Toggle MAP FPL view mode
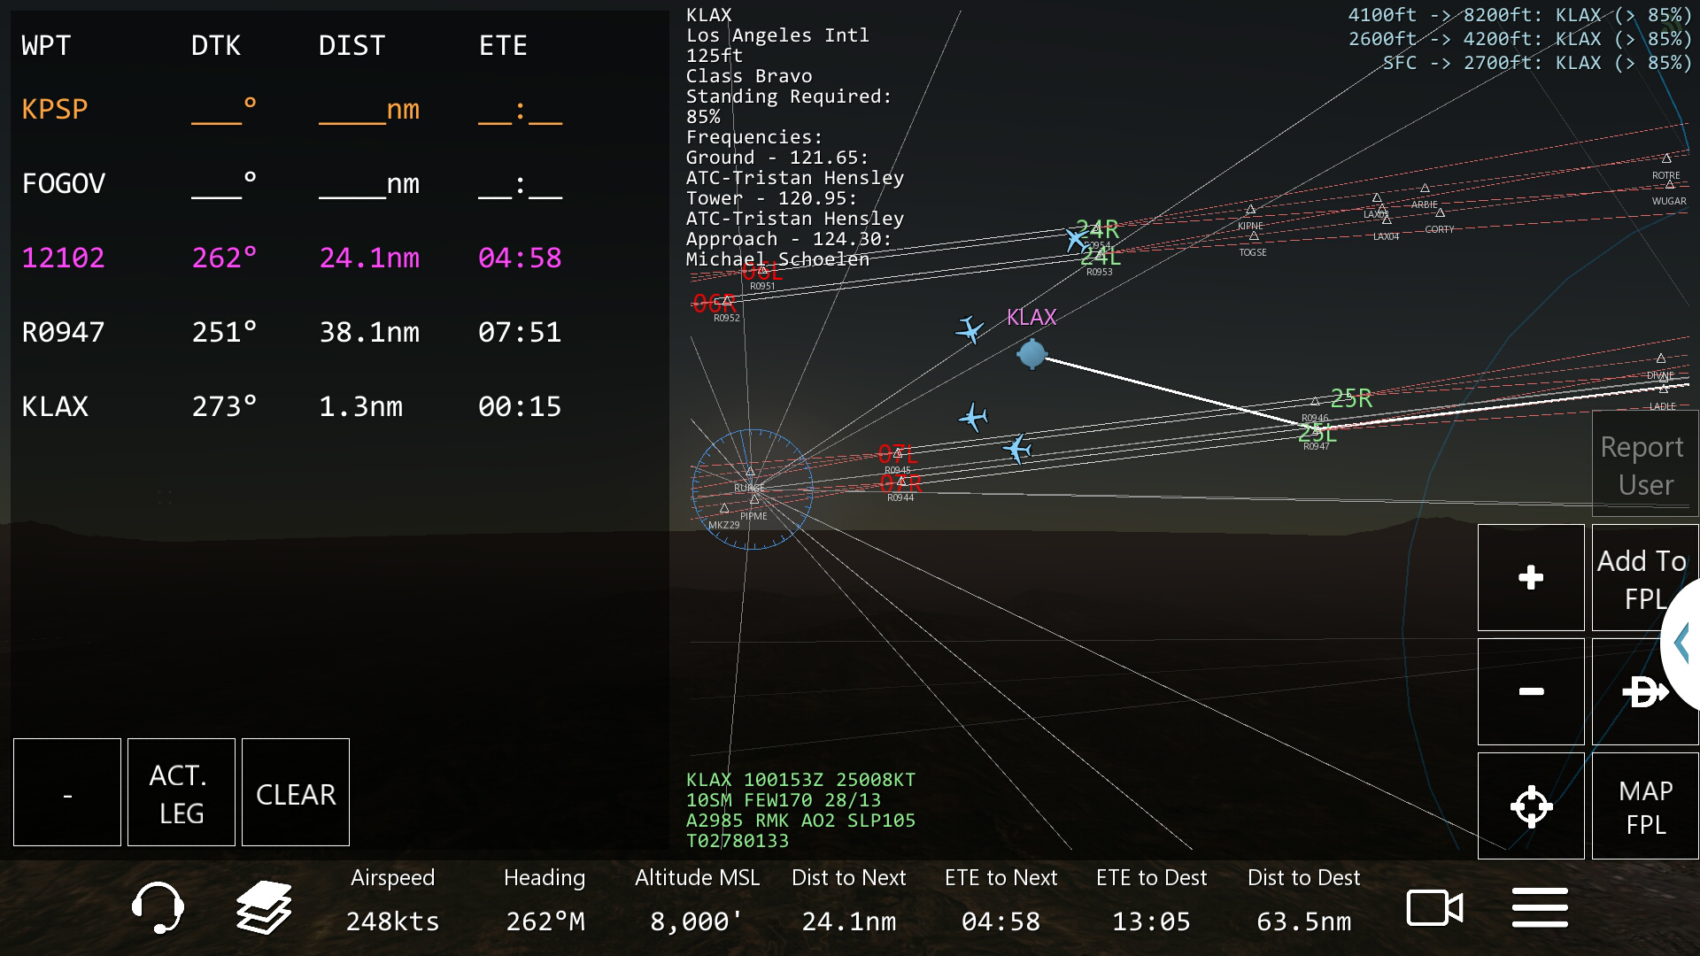Image resolution: width=1700 pixels, height=956 pixels. click(x=1645, y=806)
